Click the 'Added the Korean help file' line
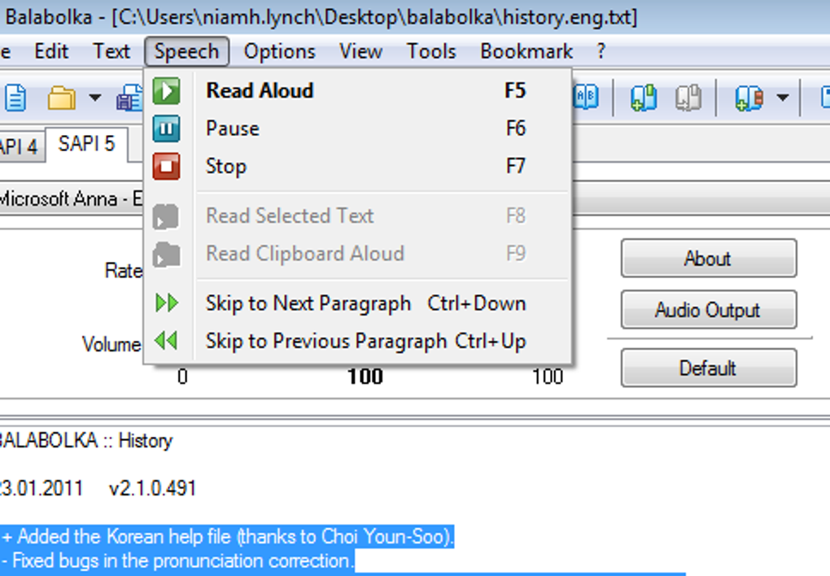Screen dimensions: 830x576 (228, 536)
